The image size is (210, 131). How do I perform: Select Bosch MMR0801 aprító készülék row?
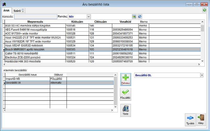pos(103,49)
